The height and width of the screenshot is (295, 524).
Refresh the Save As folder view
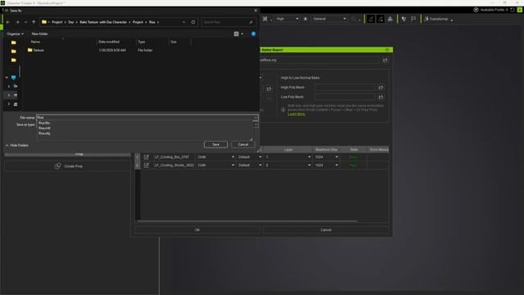coord(193,22)
